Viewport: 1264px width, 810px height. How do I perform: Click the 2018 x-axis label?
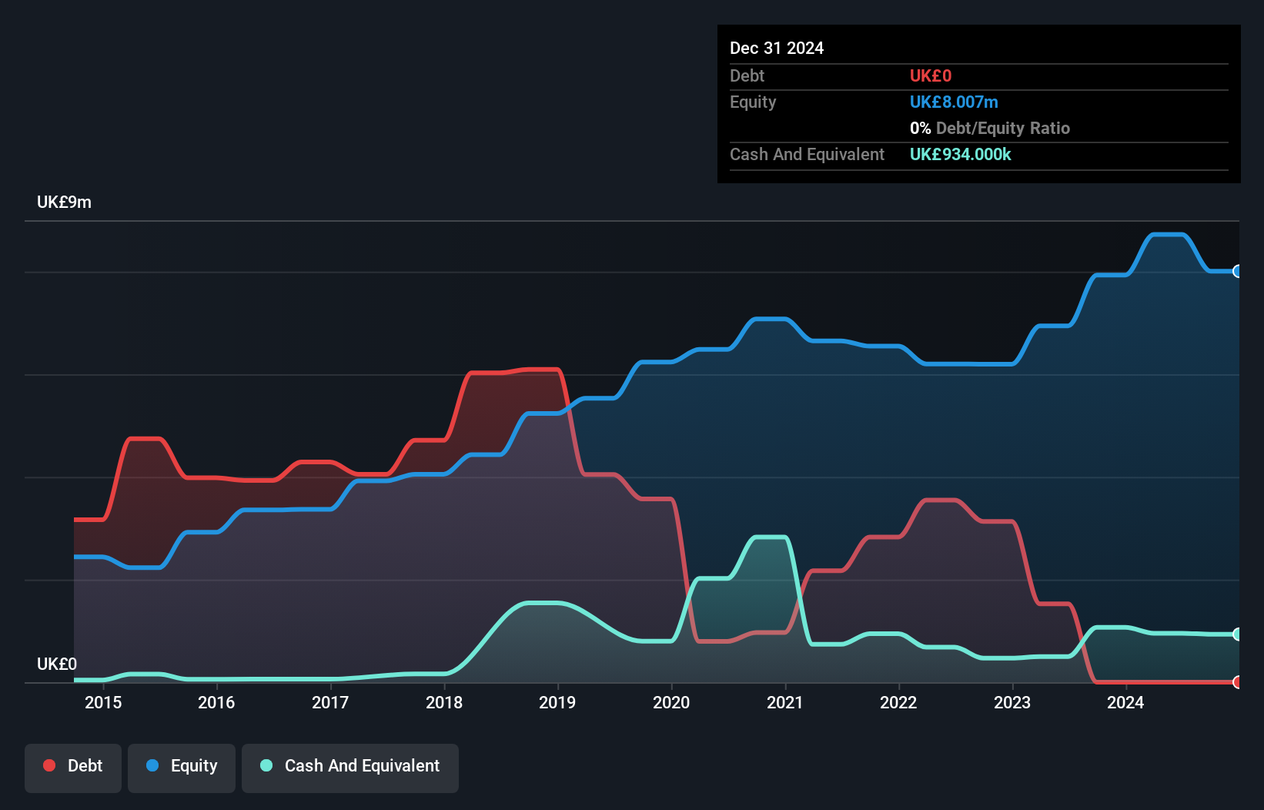pos(444,702)
